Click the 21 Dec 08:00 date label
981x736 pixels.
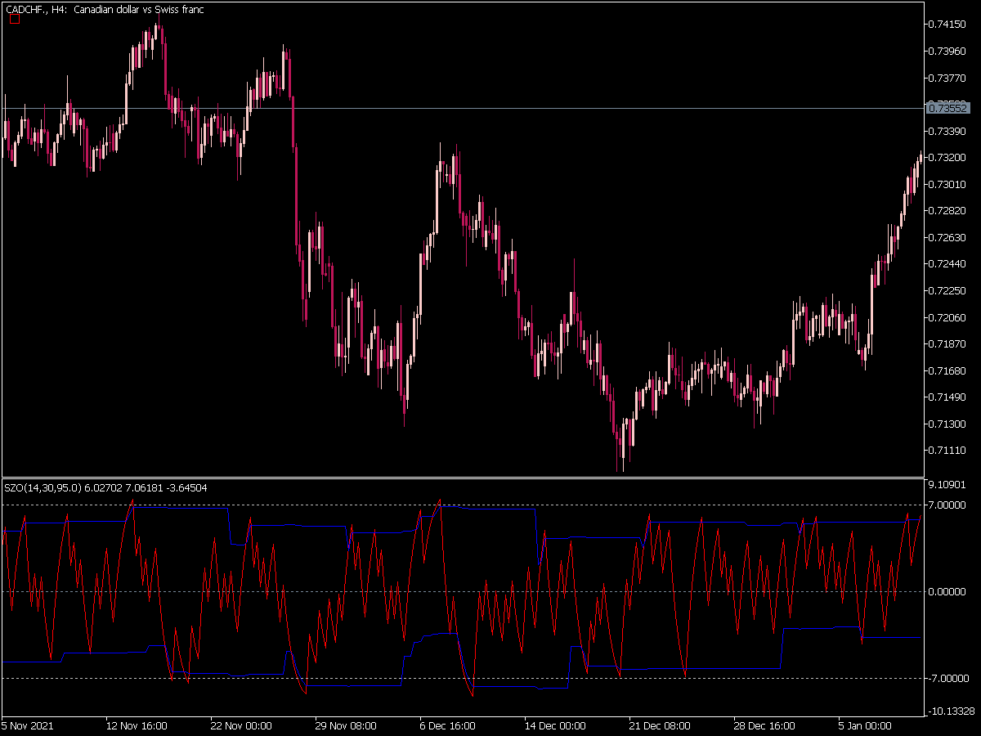click(x=660, y=725)
